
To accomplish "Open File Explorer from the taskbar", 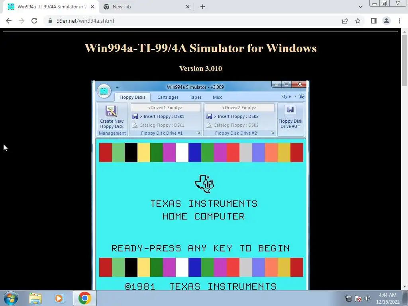I will (x=35, y=298).
